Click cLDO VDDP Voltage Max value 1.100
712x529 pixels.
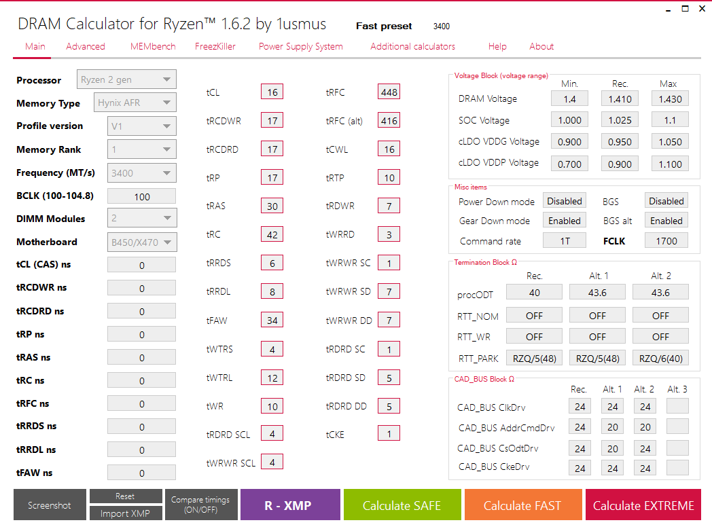[x=671, y=164]
